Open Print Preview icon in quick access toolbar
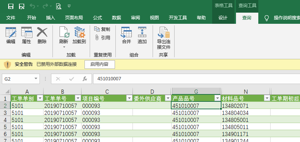Screen dimensions: 300x142 (x=58, y=6)
